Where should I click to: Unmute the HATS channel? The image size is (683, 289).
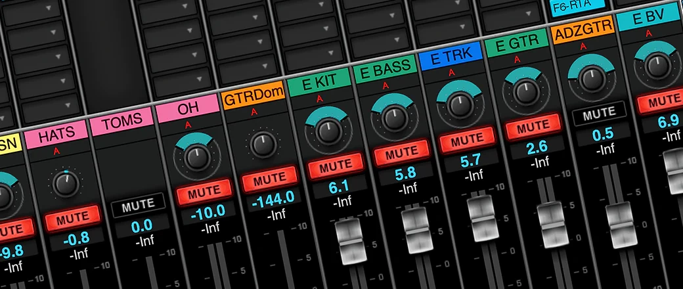73,218
